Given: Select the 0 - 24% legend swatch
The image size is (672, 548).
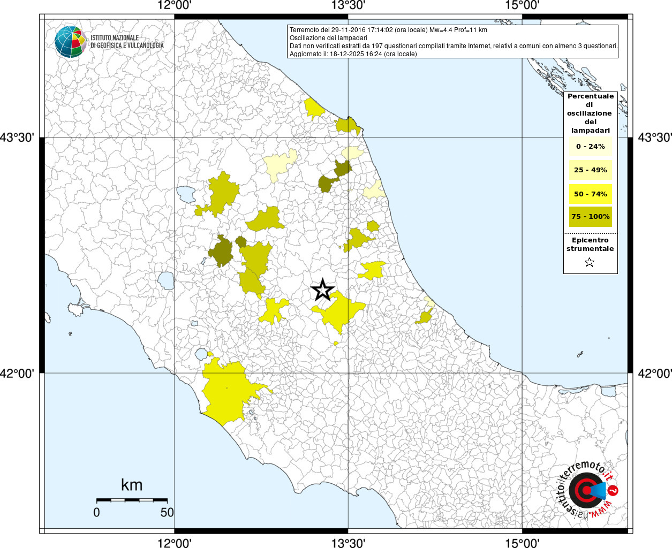Looking at the screenshot, I should tap(590, 147).
